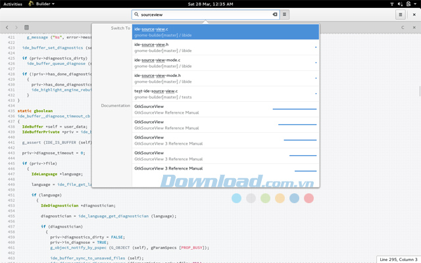Switch to ide-source-view.c result
The image size is (421, 263).
pyautogui.click(x=224, y=32)
